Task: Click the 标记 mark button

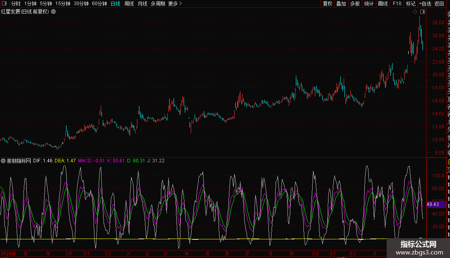Action: coord(411,4)
